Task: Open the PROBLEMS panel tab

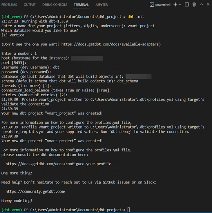Action: [9, 5]
